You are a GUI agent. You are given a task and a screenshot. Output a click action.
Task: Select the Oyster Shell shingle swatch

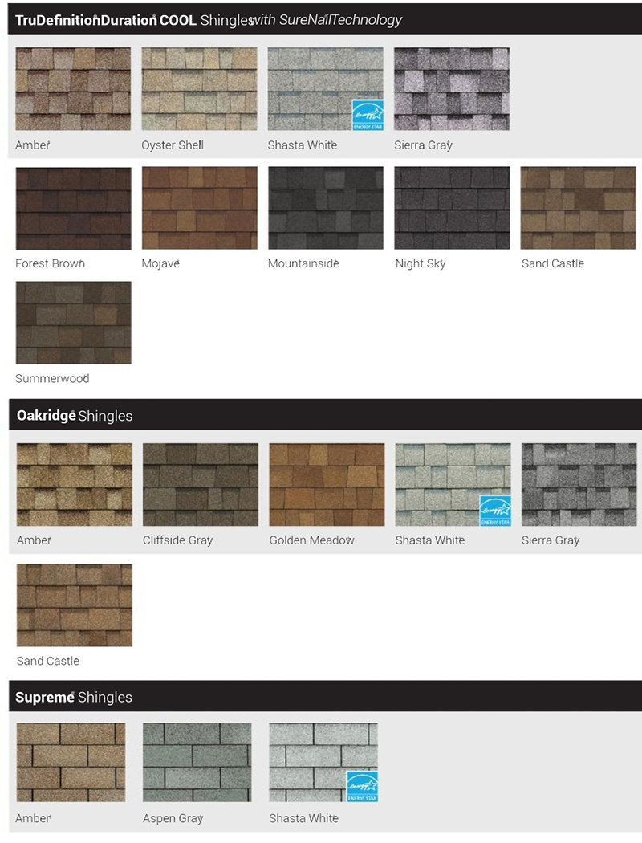(200, 88)
